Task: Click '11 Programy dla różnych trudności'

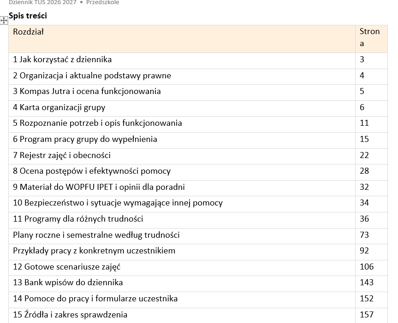Action: [78, 219]
